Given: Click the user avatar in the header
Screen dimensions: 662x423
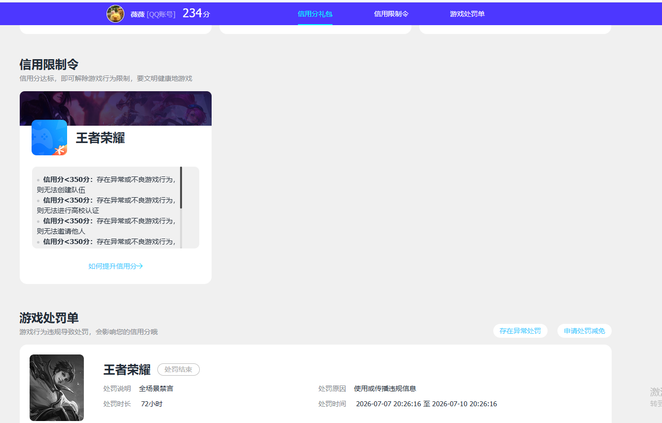Looking at the screenshot, I should click(x=115, y=14).
